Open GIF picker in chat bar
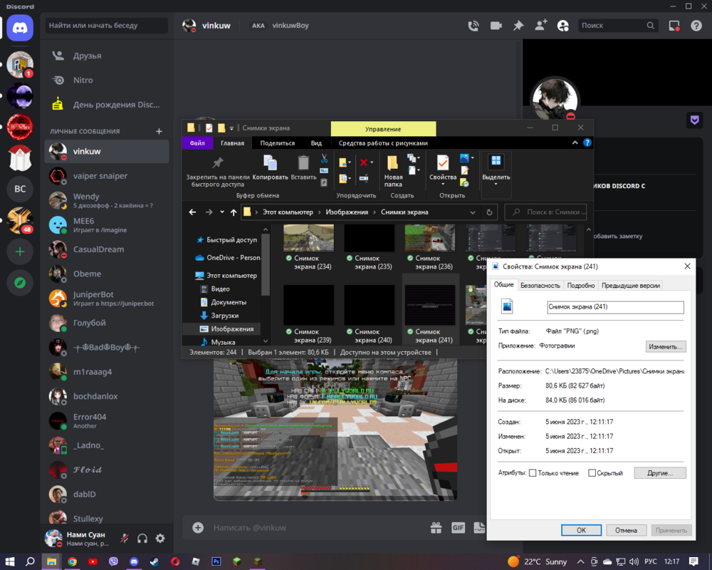Viewport: 712px width, 570px height. point(458,527)
